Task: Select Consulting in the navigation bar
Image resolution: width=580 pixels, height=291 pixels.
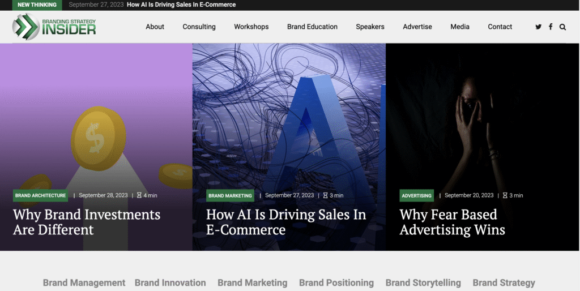Action: coord(199,27)
